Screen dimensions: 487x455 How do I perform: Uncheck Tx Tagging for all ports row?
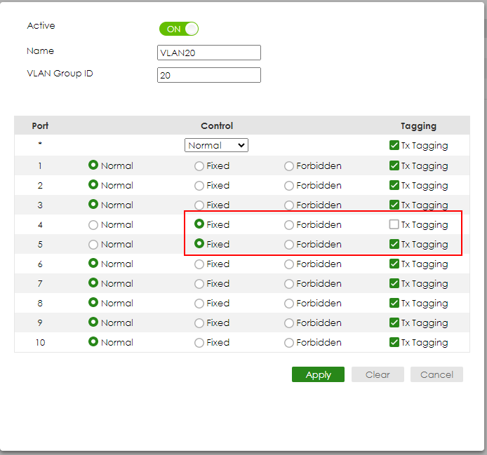pos(394,146)
